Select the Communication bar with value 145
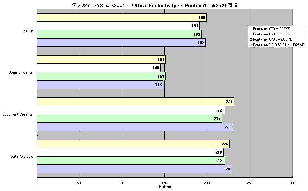The image size is (308, 191). 99,68
